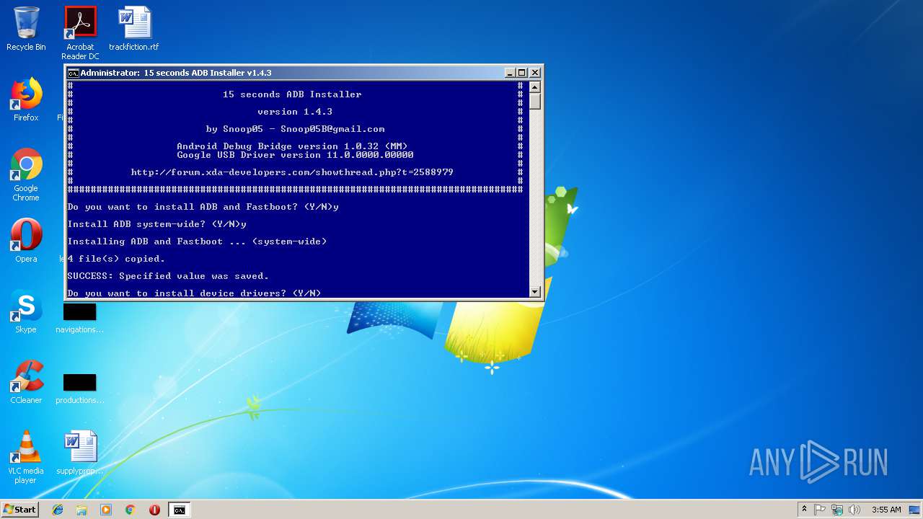Click the 'Google USB Driver version' line

(x=295, y=155)
